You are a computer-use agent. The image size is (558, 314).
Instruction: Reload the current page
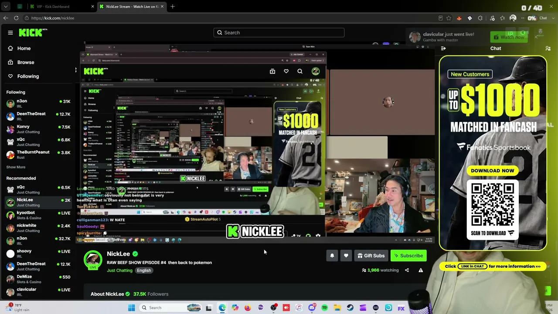[x=16, y=18]
